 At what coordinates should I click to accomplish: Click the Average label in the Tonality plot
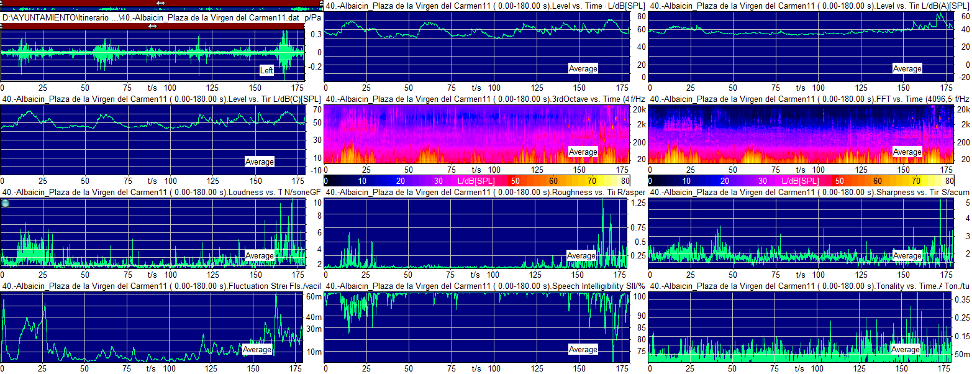click(906, 350)
